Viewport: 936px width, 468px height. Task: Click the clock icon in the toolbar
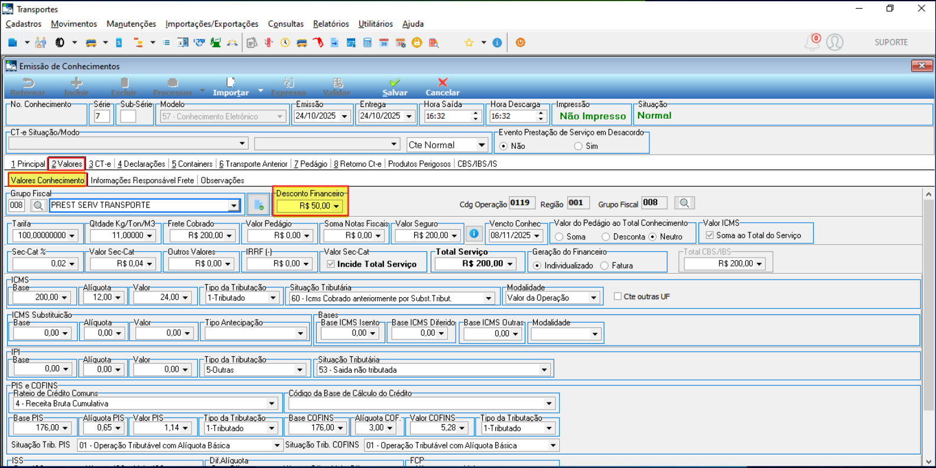(285, 43)
